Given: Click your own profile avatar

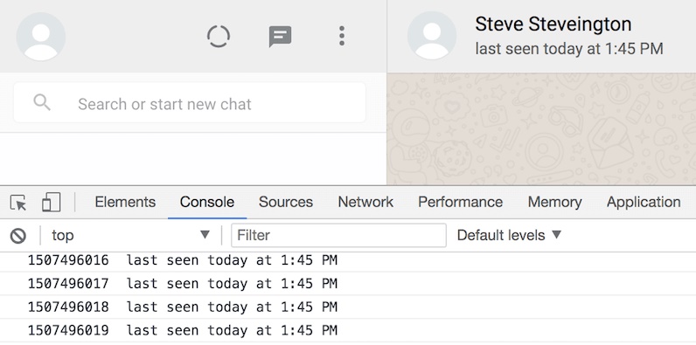Looking at the screenshot, I should pyautogui.click(x=41, y=37).
